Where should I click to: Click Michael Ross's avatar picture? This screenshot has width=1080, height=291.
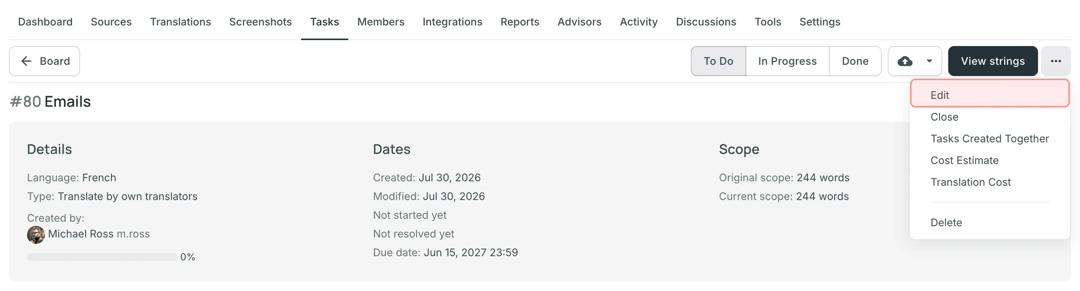tap(36, 234)
